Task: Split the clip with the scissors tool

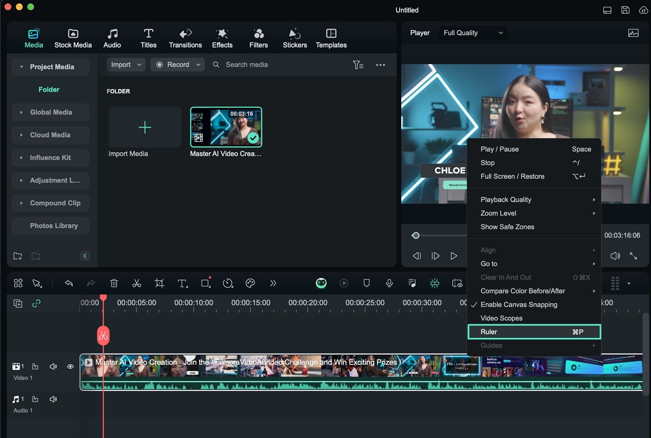Action: pos(137,283)
